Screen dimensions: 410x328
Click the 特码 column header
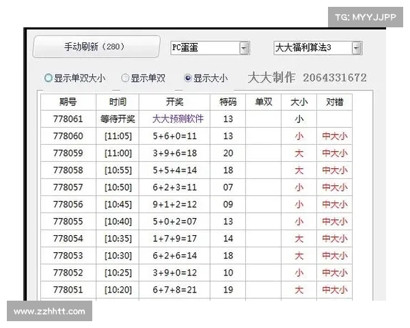click(228, 102)
